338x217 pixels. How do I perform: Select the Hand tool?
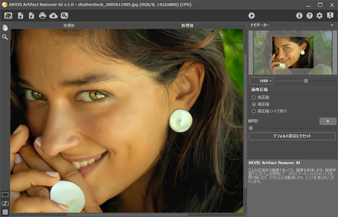5,27
